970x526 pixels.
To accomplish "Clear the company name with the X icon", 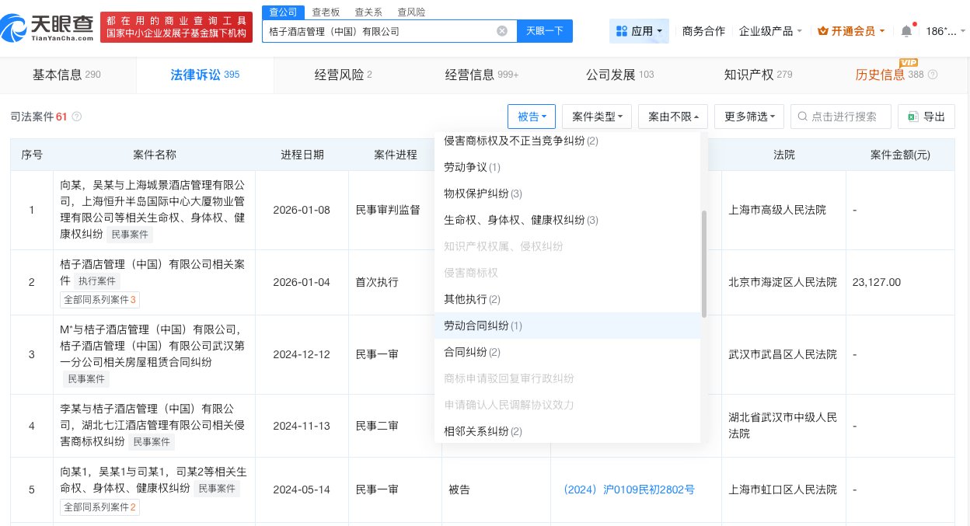I will click(x=502, y=30).
